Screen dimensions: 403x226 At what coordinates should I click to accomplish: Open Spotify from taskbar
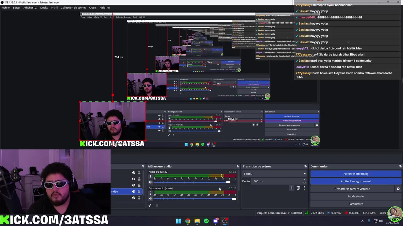click(206, 221)
